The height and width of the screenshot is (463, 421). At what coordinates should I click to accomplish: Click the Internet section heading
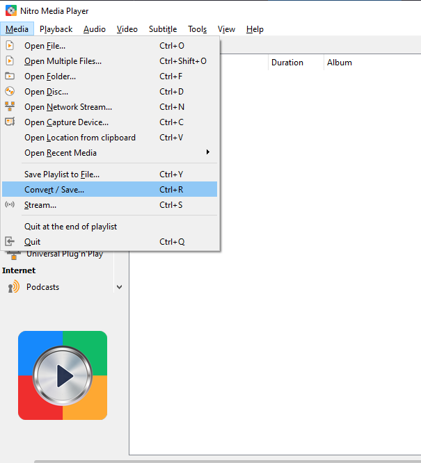19,270
